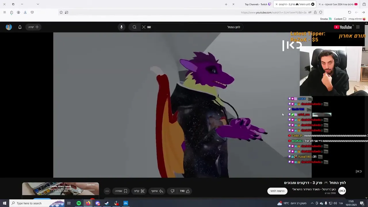Show hidden system tray icons
Viewport: 368px width, 207px height.
[x=312, y=203]
